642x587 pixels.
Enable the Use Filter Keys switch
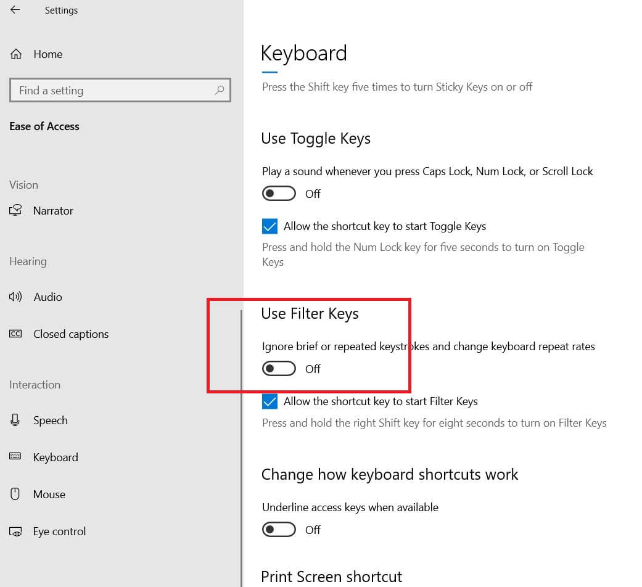tap(279, 368)
